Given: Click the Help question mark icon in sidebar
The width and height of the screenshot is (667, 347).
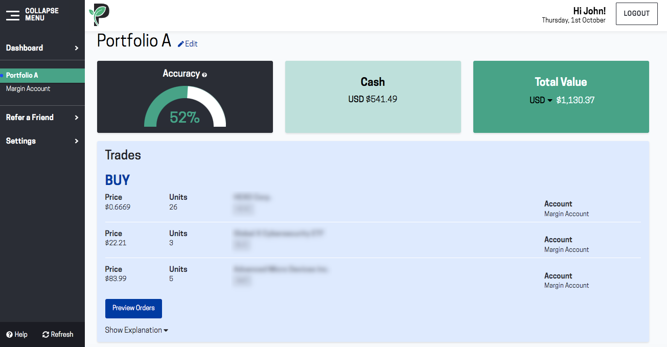Looking at the screenshot, I should click(x=9, y=335).
